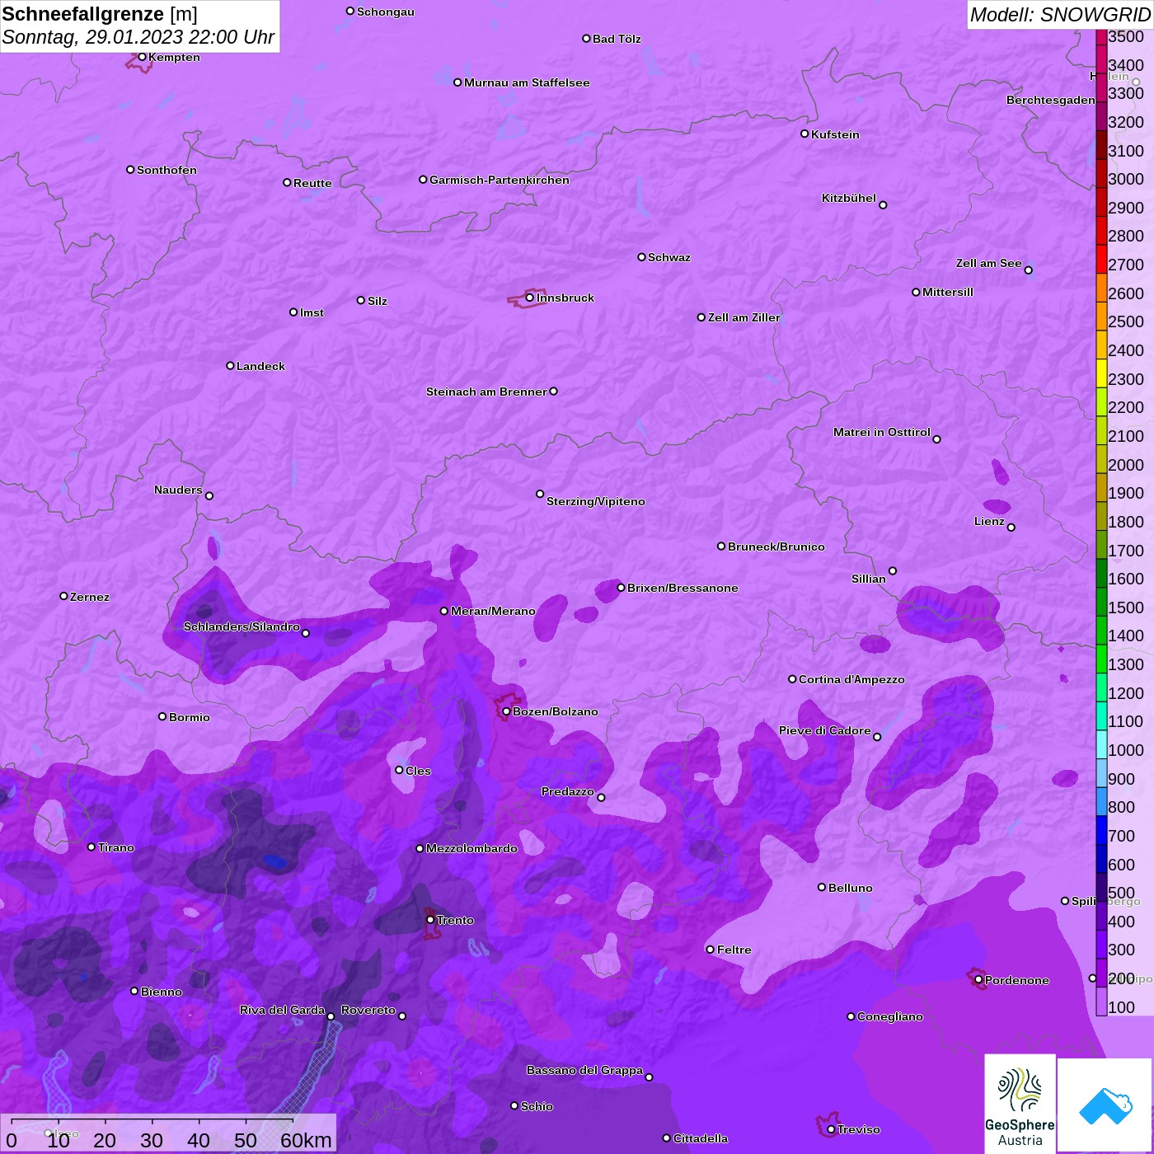Click the Garmisch-Partenkirchen label
1154x1154 pixels.
pyautogui.click(x=500, y=180)
